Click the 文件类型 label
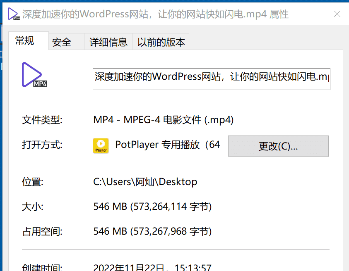The image size is (349, 271). click(42, 120)
